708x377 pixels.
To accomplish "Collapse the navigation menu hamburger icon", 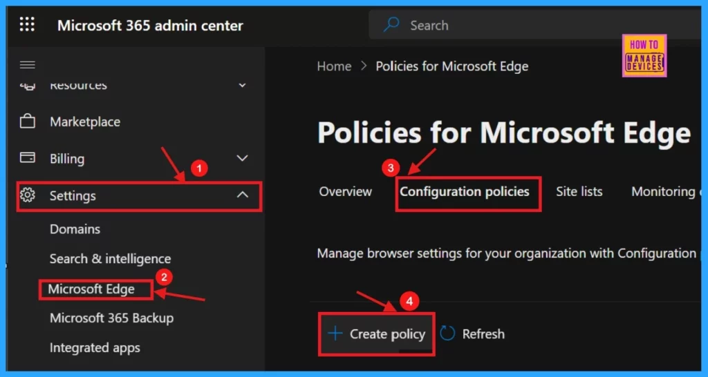I will coord(27,65).
